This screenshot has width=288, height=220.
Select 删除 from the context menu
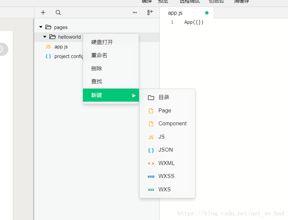[97, 68]
